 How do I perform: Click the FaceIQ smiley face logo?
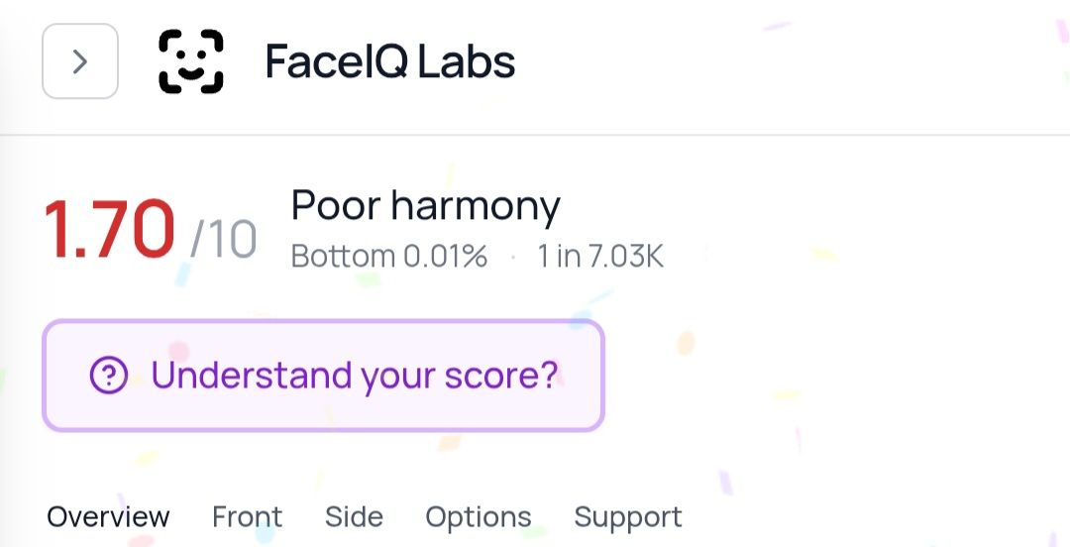click(191, 61)
